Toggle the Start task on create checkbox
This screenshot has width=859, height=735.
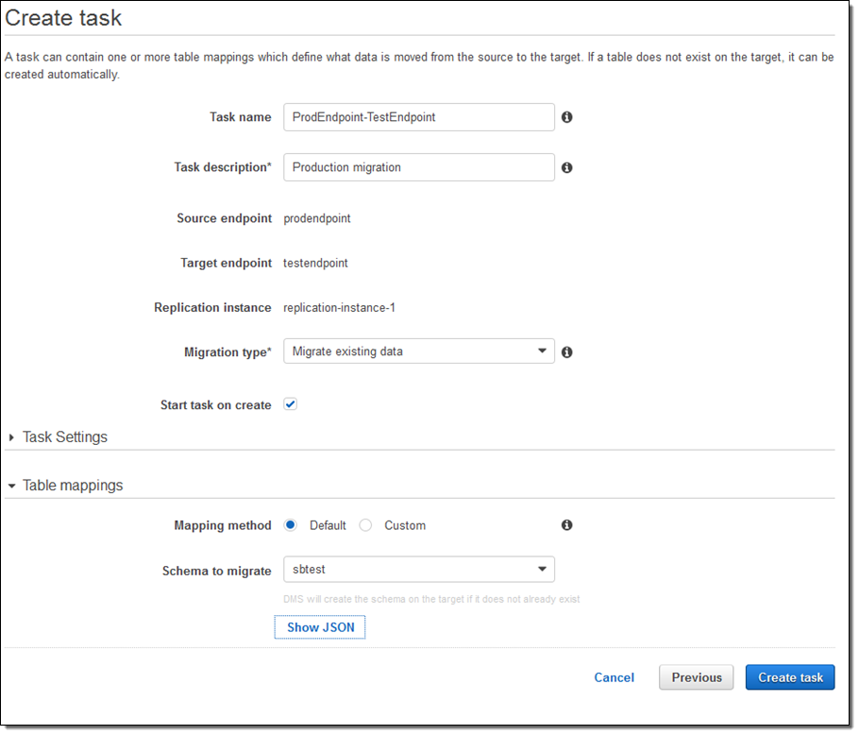click(291, 404)
